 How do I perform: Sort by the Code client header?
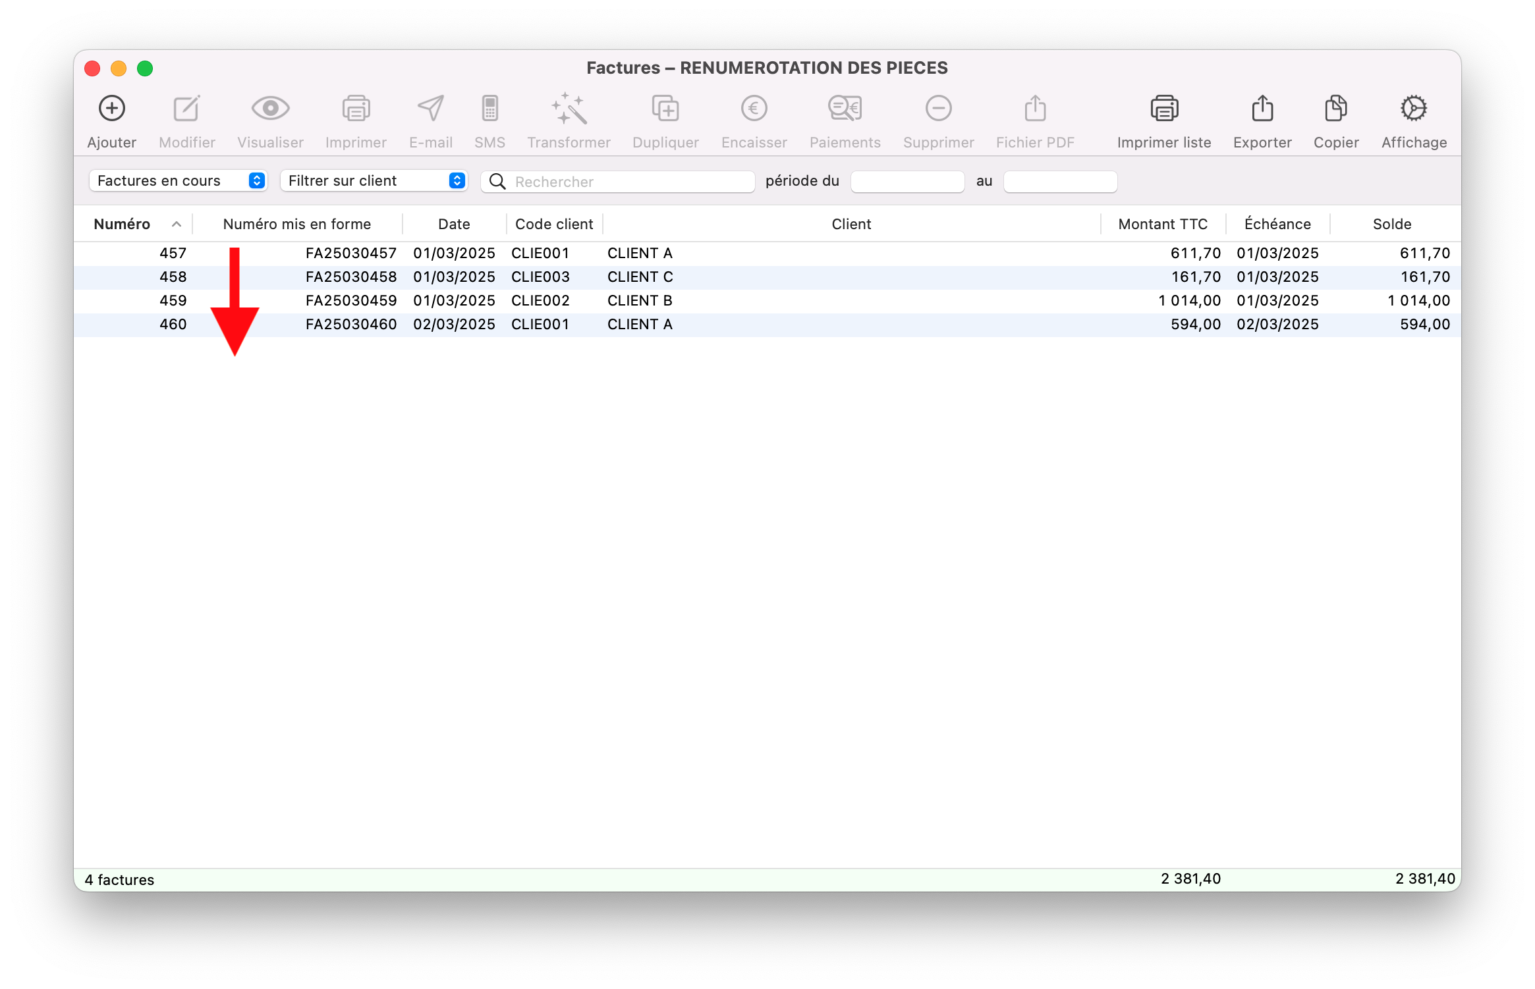tap(554, 225)
